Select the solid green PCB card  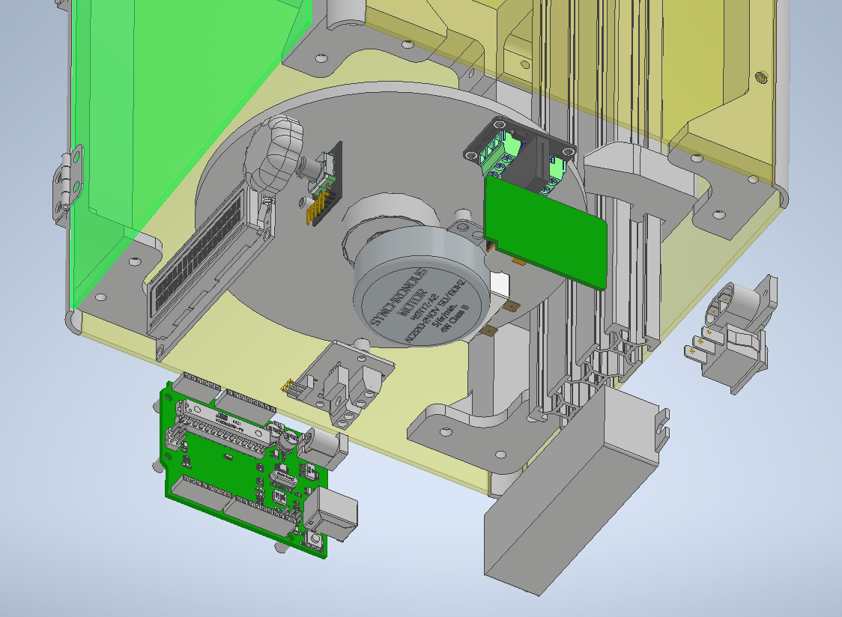545,232
